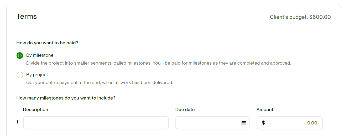
Task: Click the Due date input field
Action: [207, 123]
